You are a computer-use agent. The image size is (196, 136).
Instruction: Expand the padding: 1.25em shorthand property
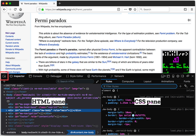(x=106, y=103)
